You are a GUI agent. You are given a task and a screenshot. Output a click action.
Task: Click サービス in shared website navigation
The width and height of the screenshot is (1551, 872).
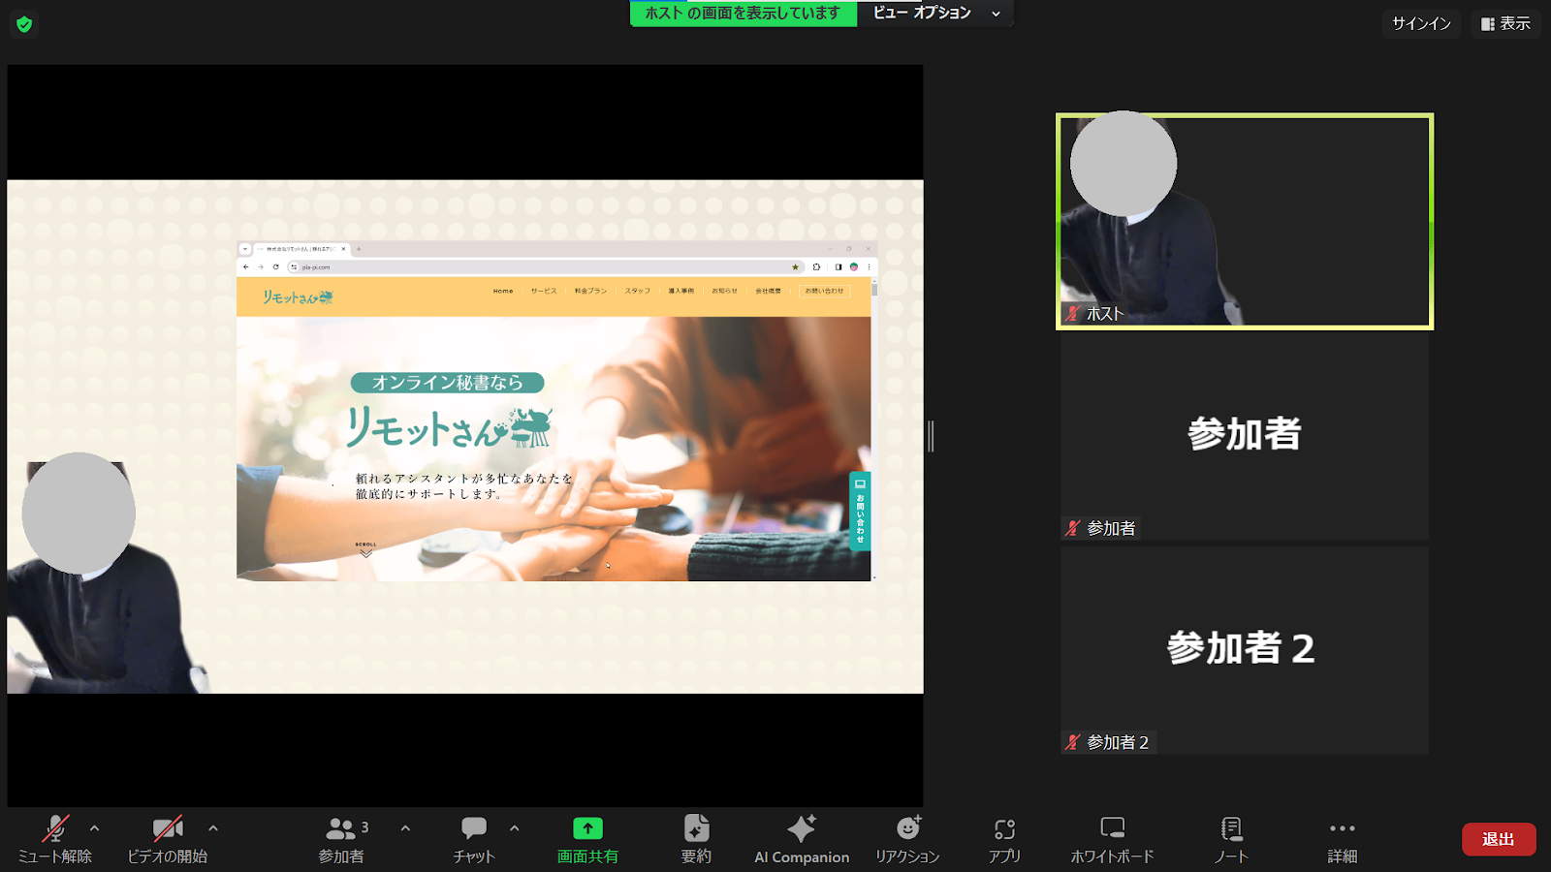(544, 291)
